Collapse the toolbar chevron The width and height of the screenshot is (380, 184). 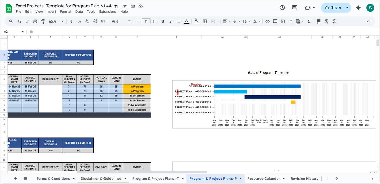368,21
